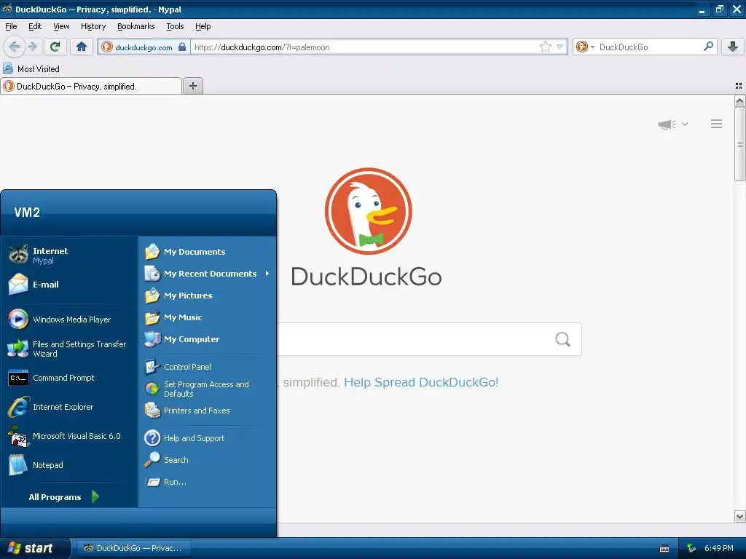746x559 pixels.
Task: Go back with the browser Back arrow
Action: tap(15, 47)
